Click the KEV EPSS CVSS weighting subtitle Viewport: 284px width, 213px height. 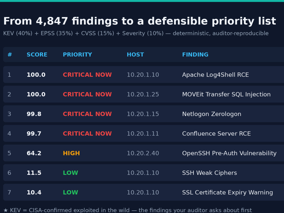click(x=136, y=33)
